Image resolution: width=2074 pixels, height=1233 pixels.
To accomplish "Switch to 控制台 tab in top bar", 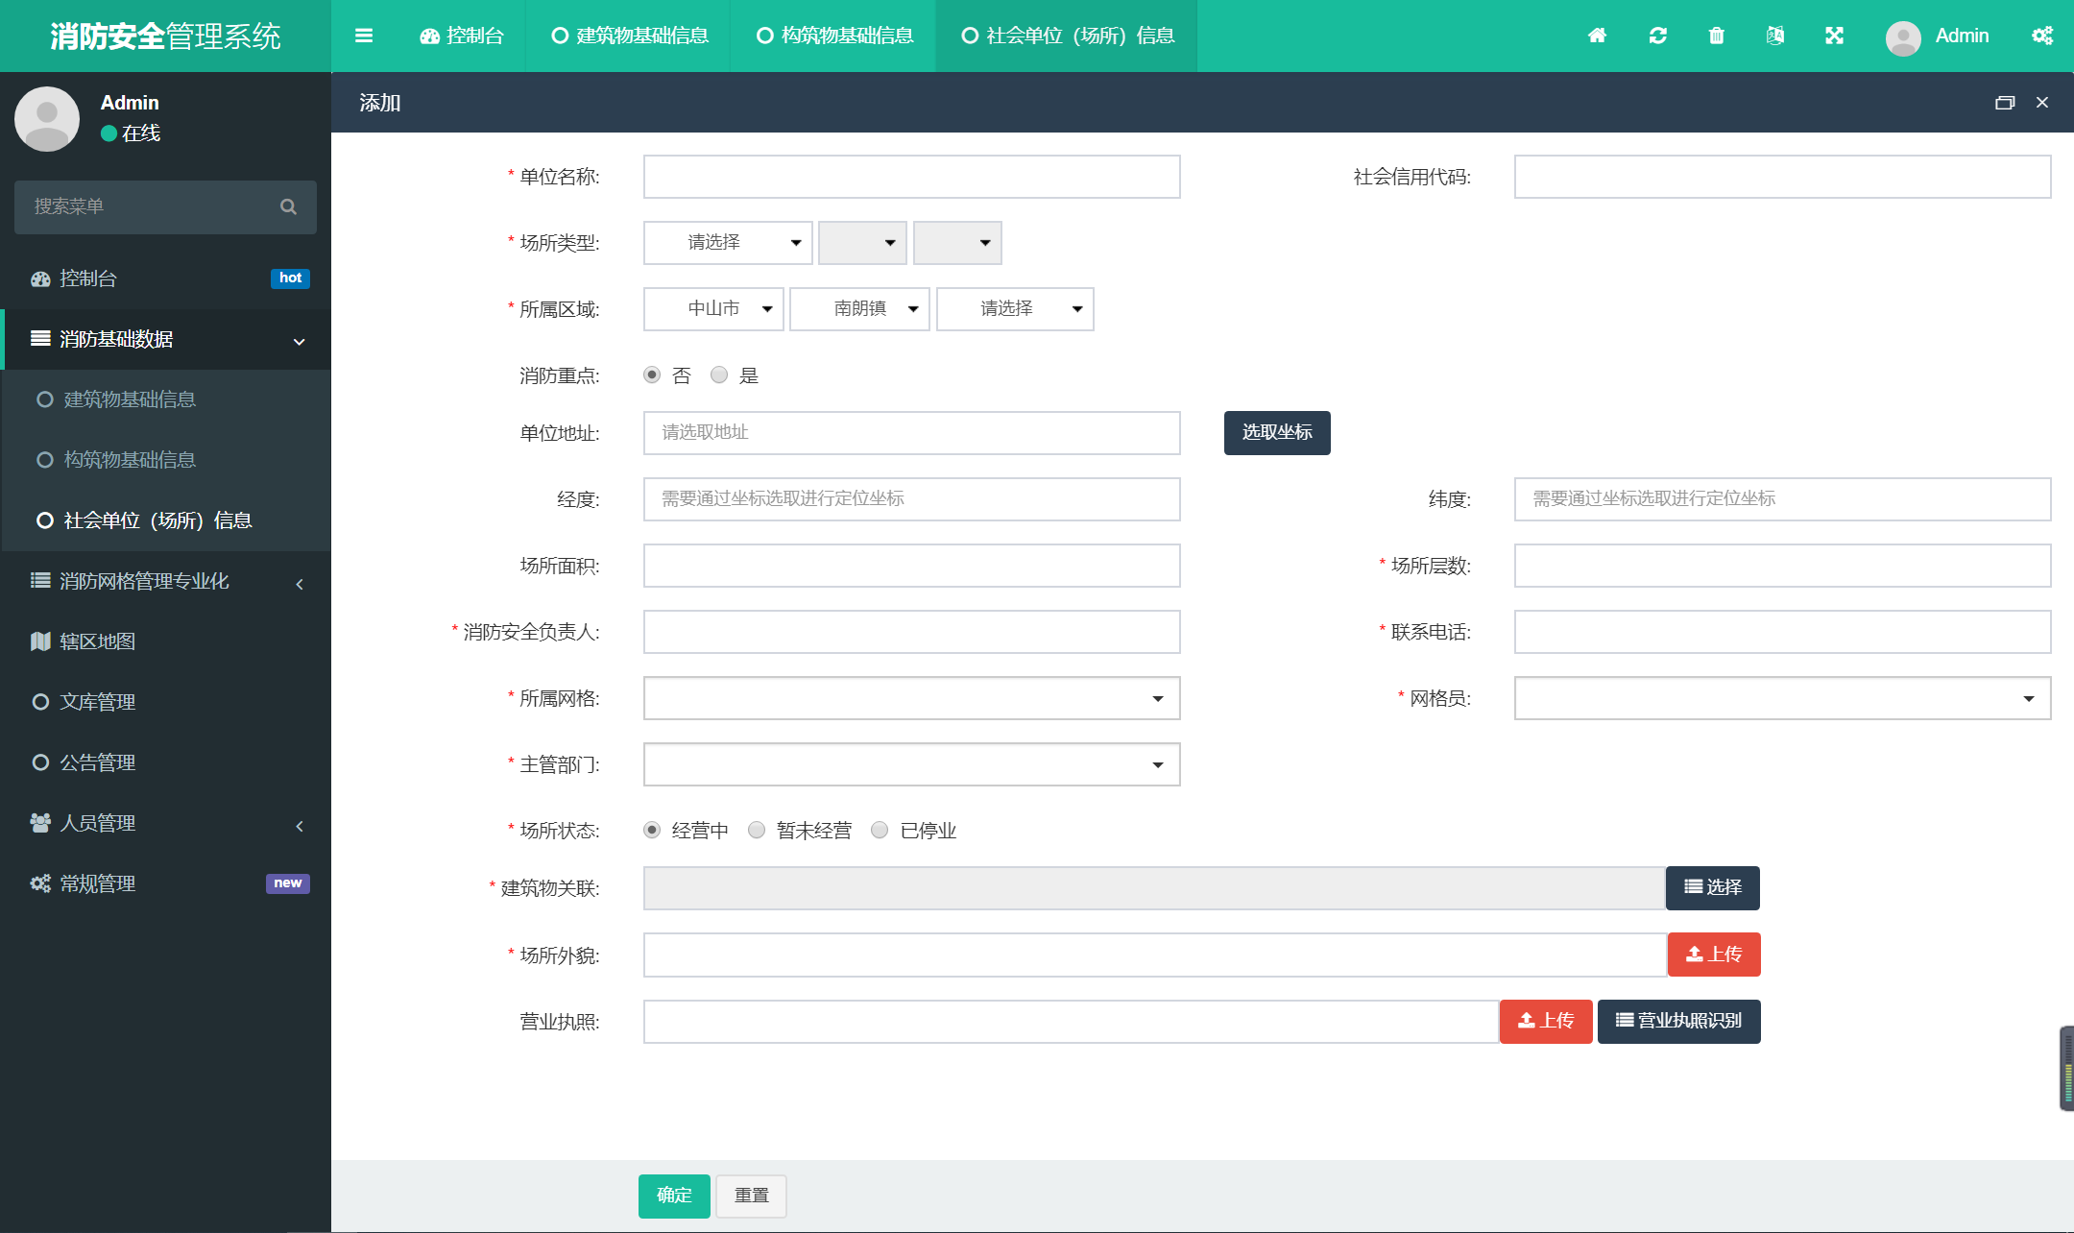I will (462, 36).
